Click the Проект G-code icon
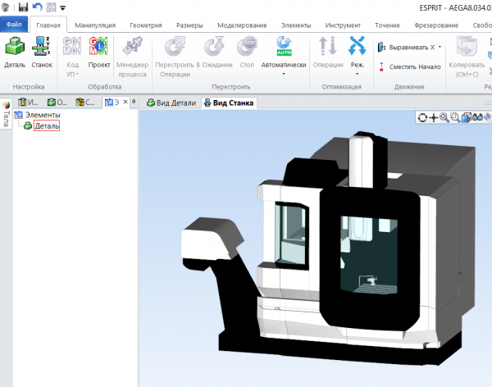 coord(98,47)
